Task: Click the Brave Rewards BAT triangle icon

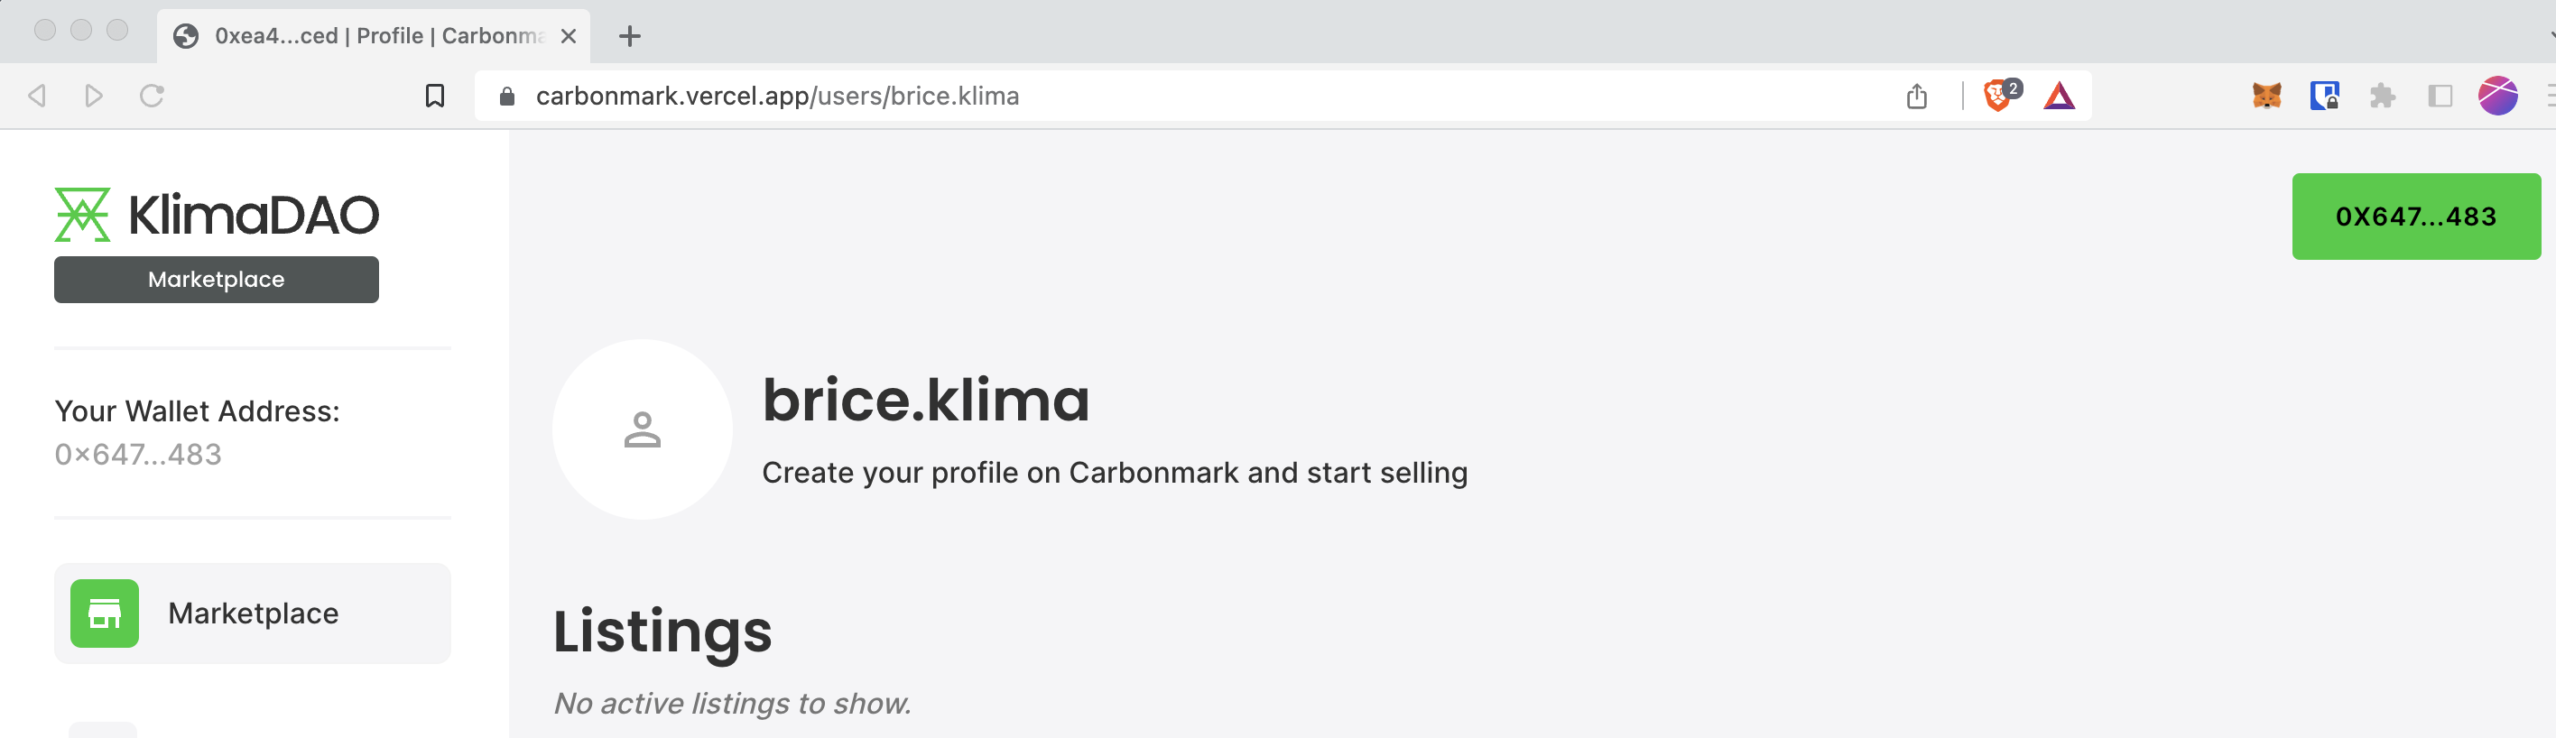Action: click(2059, 96)
